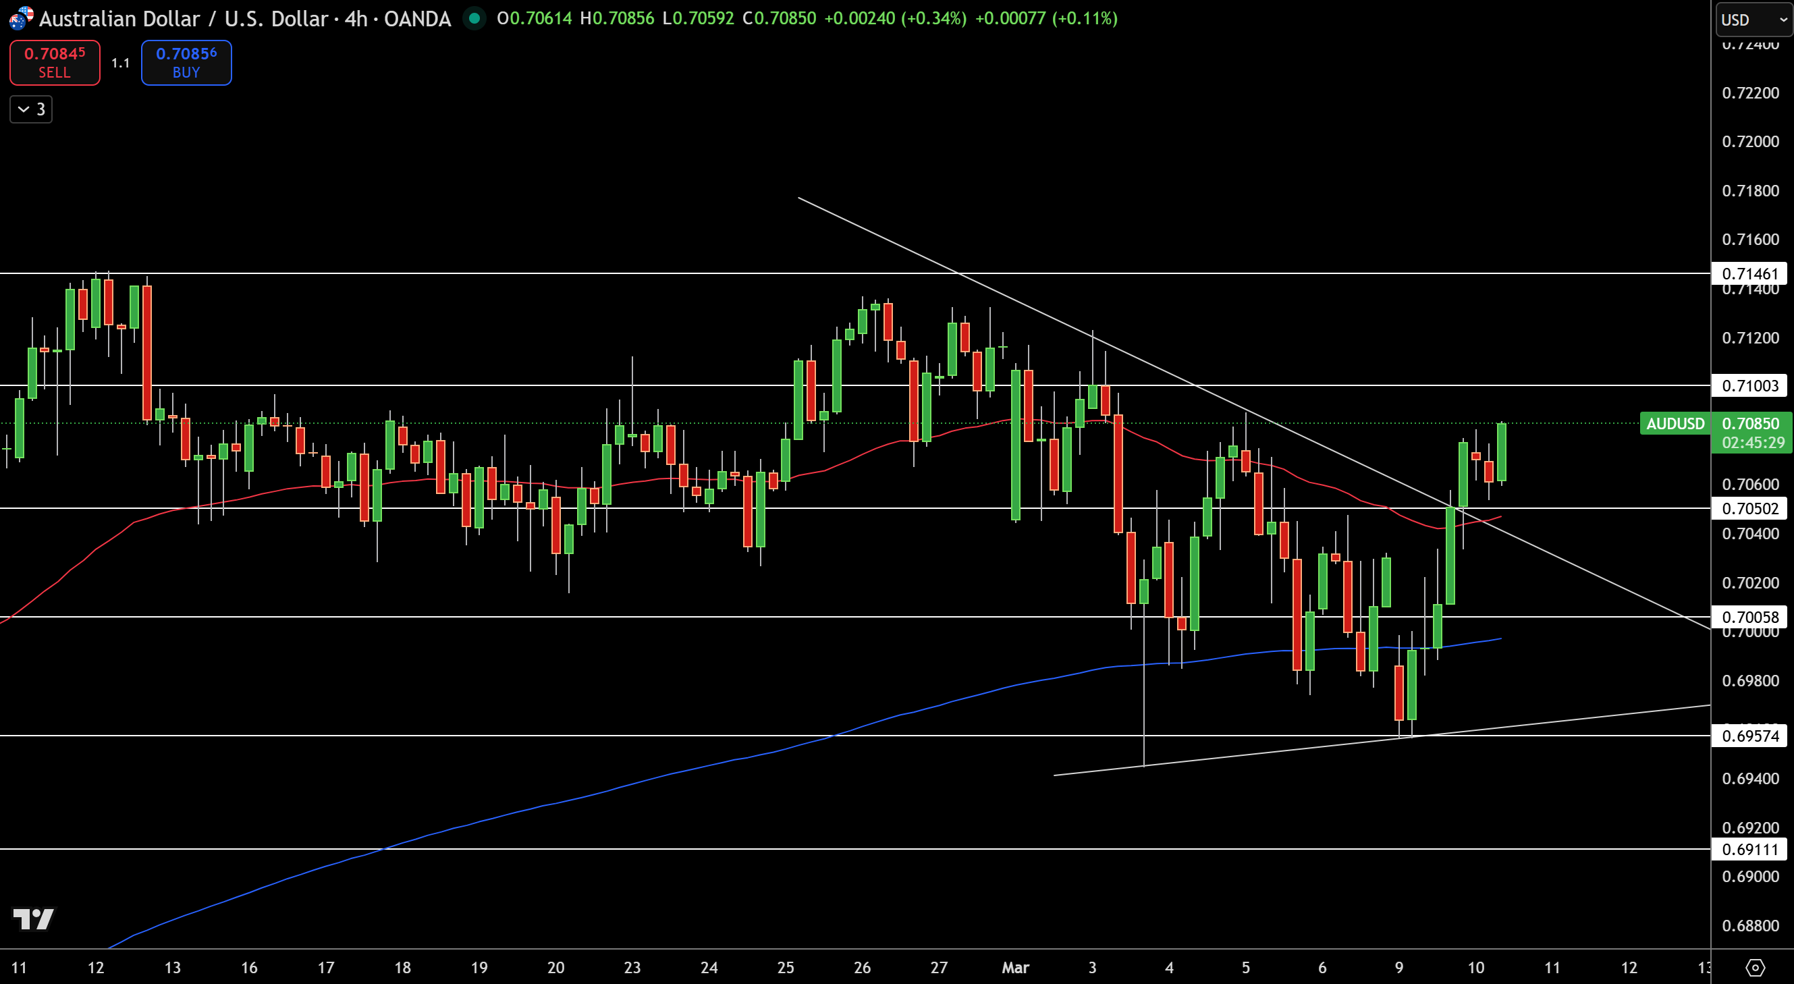Click the close value C0.70850
This screenshot has width=1794, height=984.
(780, 18)
